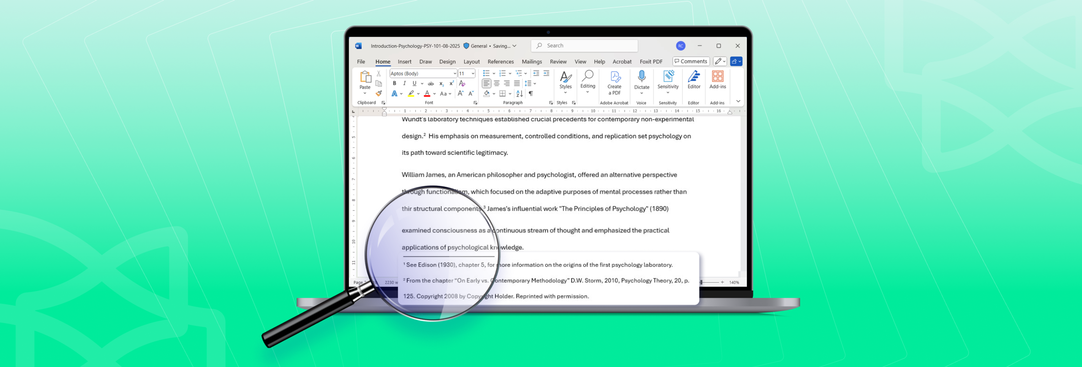Click the Clear All Formatting icon

tap(462, 83)
